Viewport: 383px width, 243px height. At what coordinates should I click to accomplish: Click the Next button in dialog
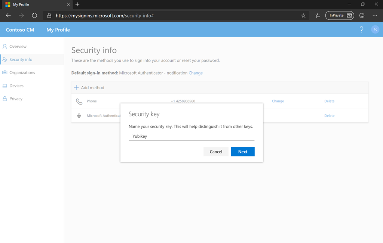pyautogui.click(x=242, y=152)
